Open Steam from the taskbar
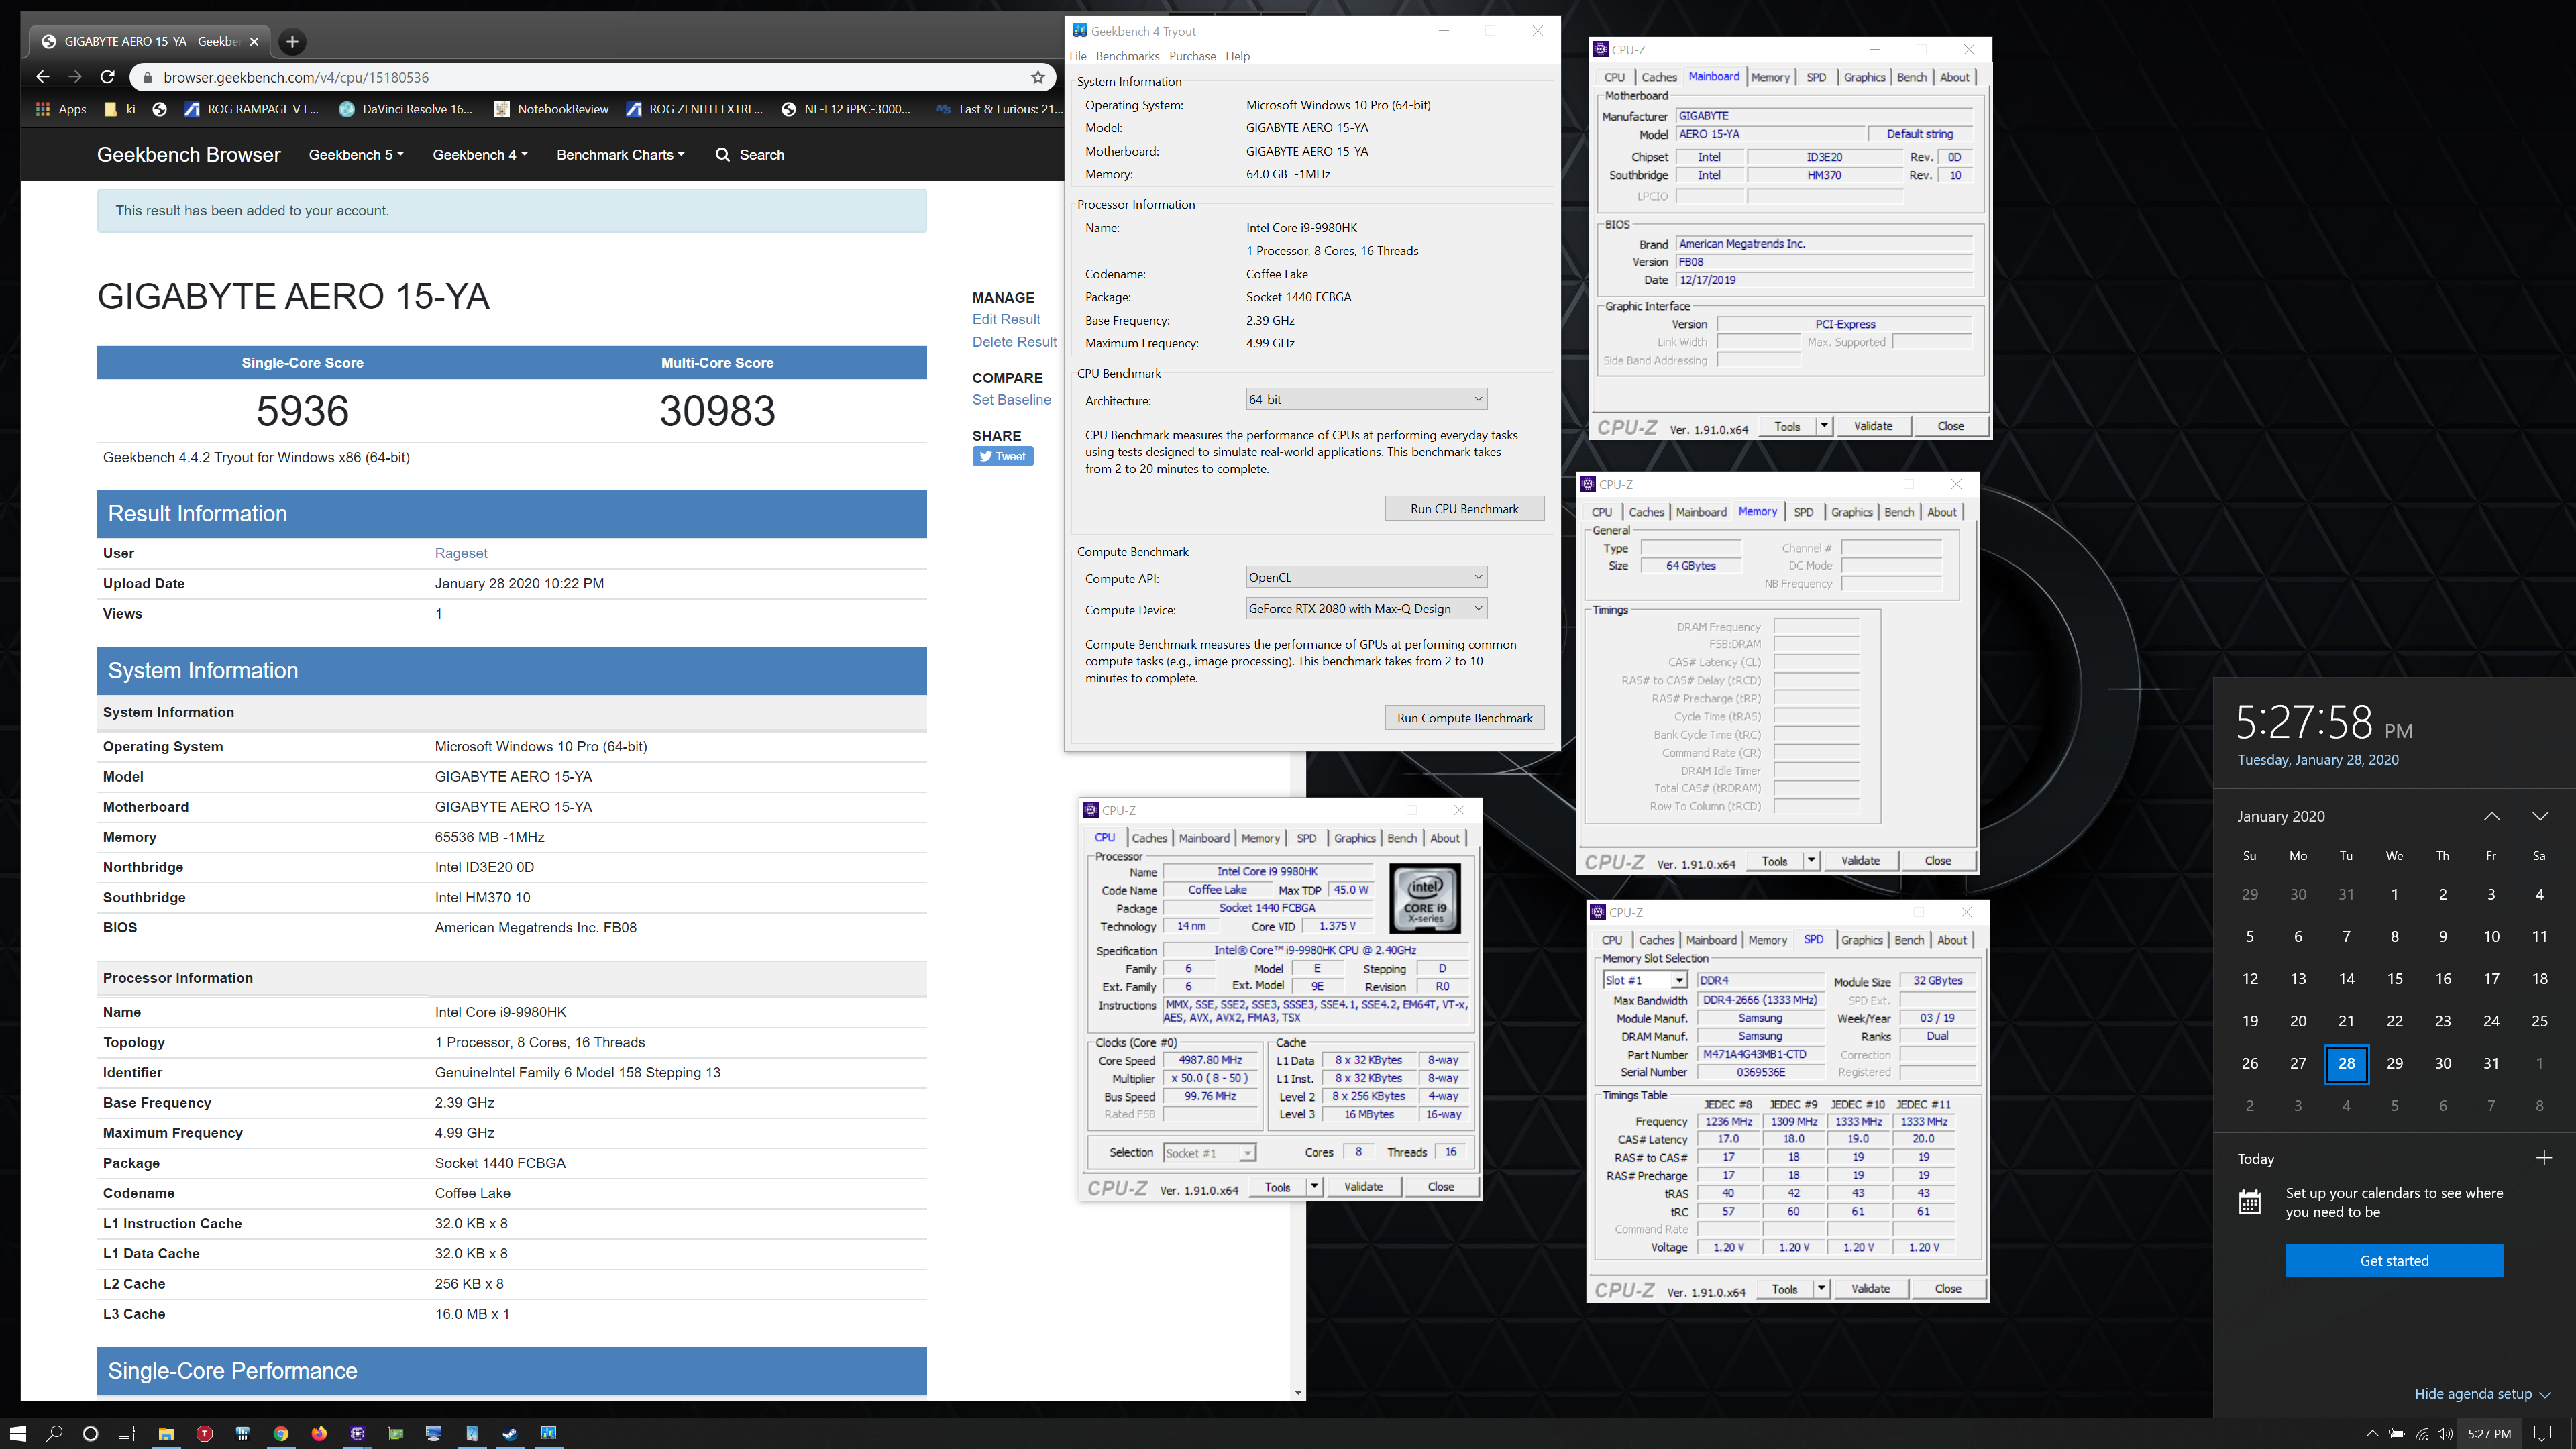2576x1449 pixels. point(510,1433)
